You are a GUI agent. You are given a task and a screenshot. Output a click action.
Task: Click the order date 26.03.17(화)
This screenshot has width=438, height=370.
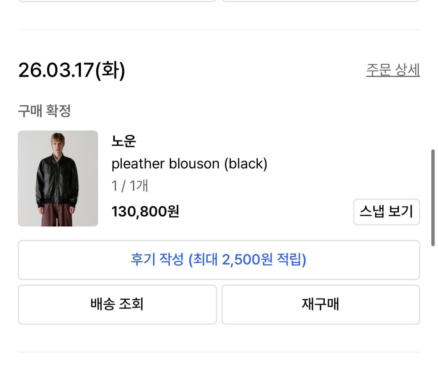(x=72, y=70)
